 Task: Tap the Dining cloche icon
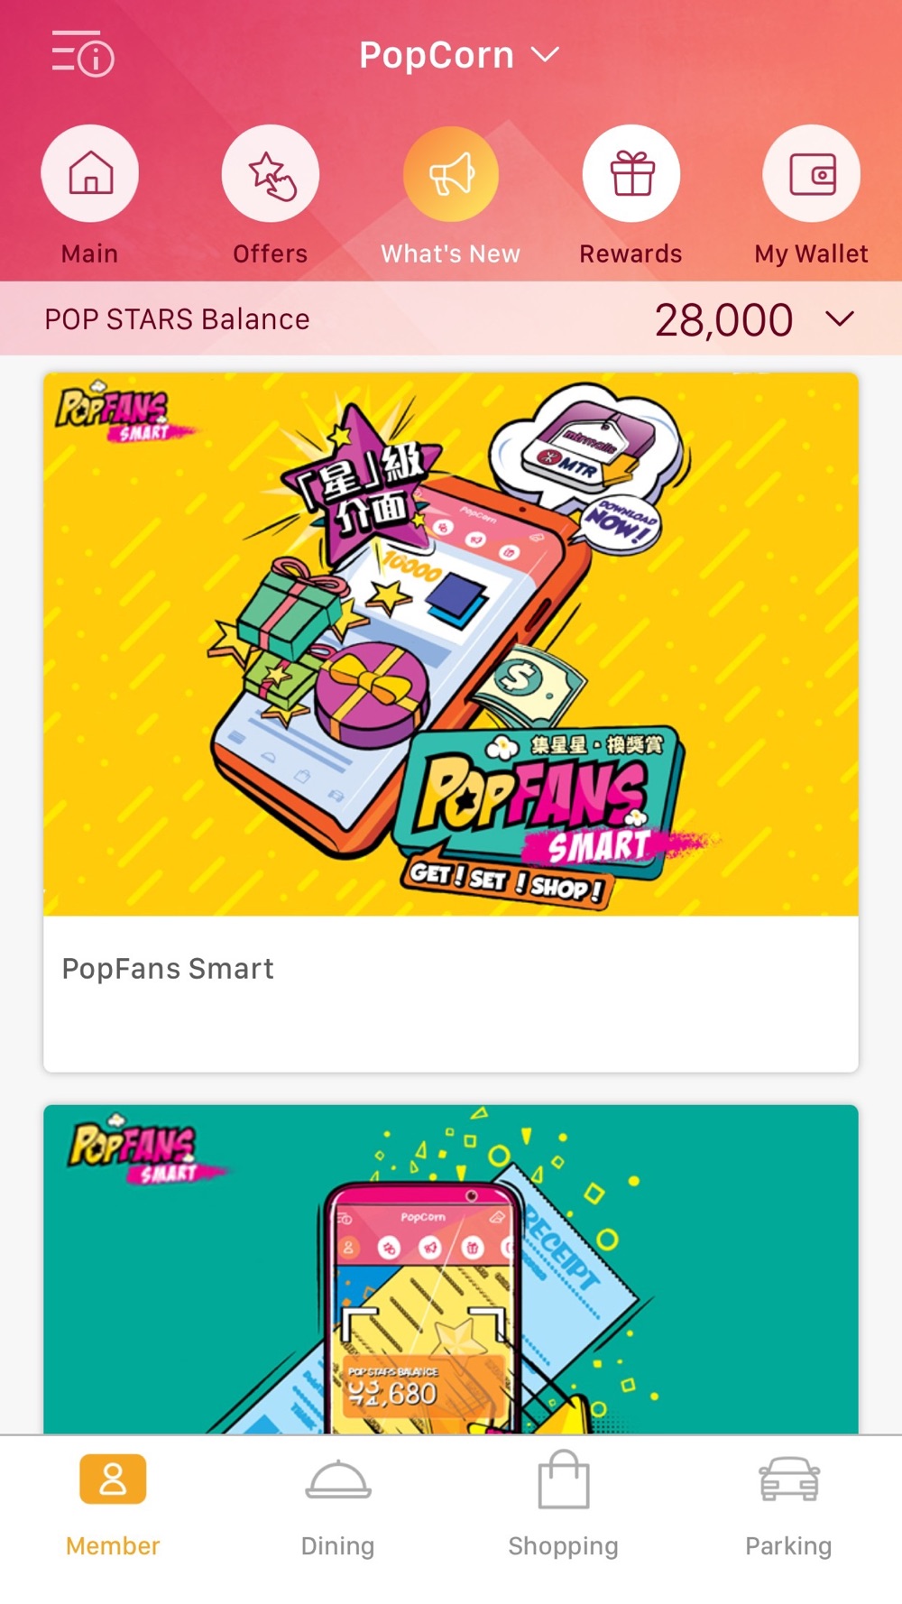338,1480
